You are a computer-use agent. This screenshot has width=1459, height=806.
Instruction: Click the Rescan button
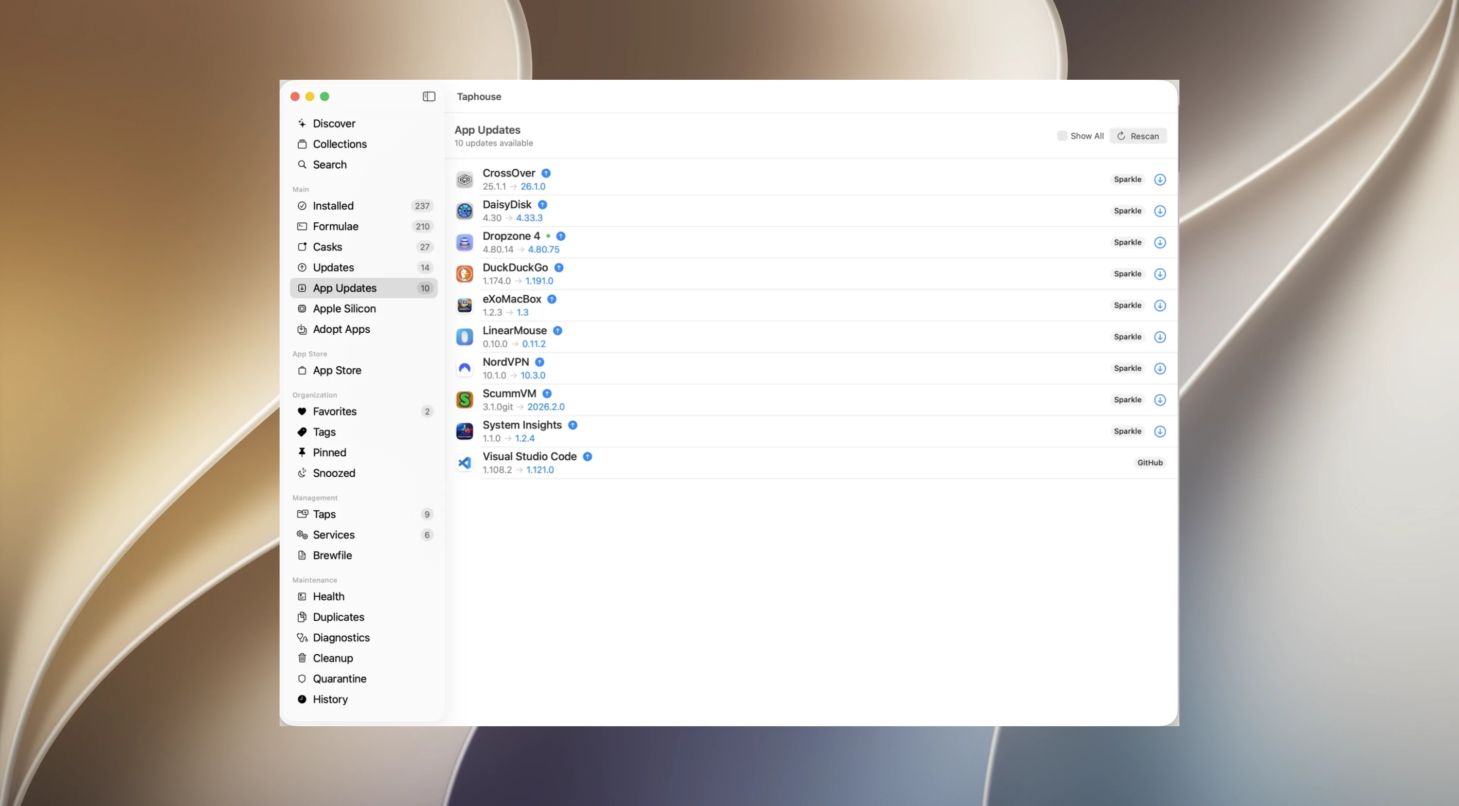pos(1138,136)
